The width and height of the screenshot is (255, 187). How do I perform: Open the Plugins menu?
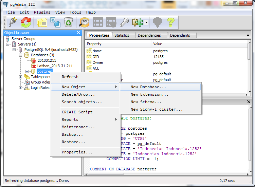pos(42,12)
